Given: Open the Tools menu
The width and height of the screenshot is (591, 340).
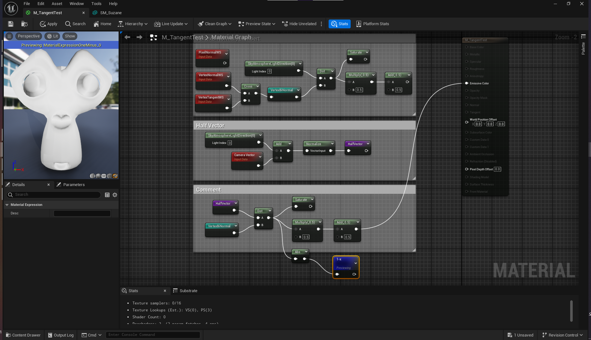Looking at the screenshot, I should pyautogui.click(x=97, y=4).
